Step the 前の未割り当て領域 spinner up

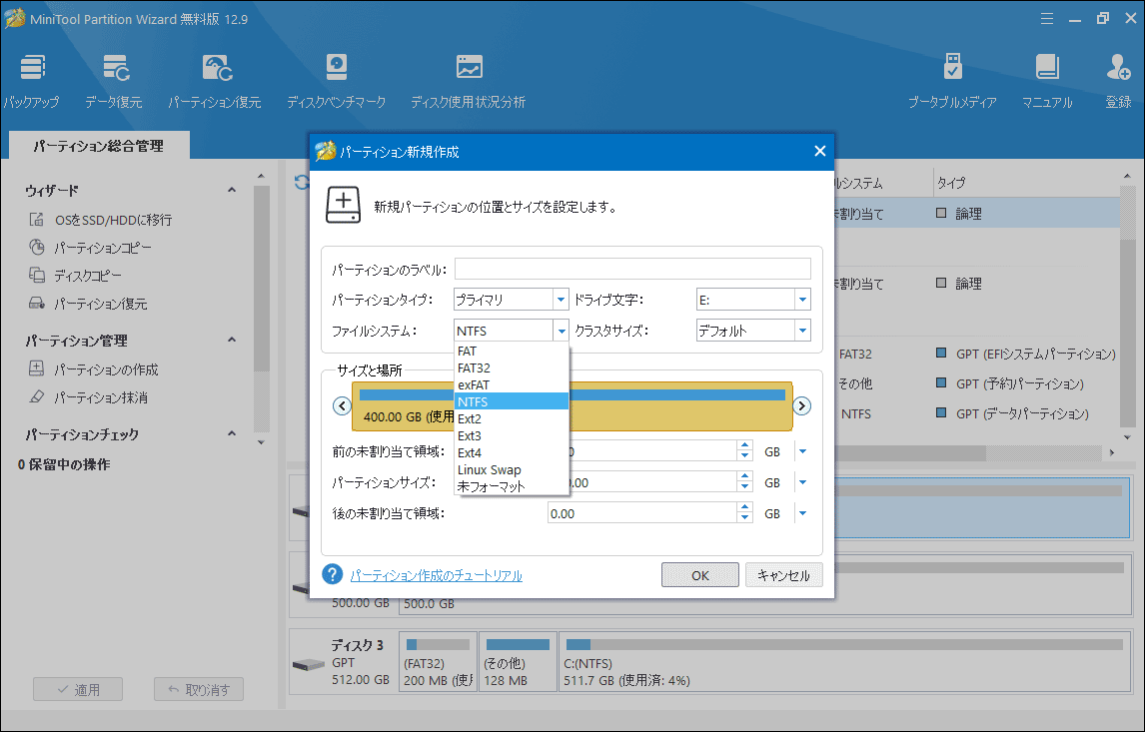[x=744, y=446]
